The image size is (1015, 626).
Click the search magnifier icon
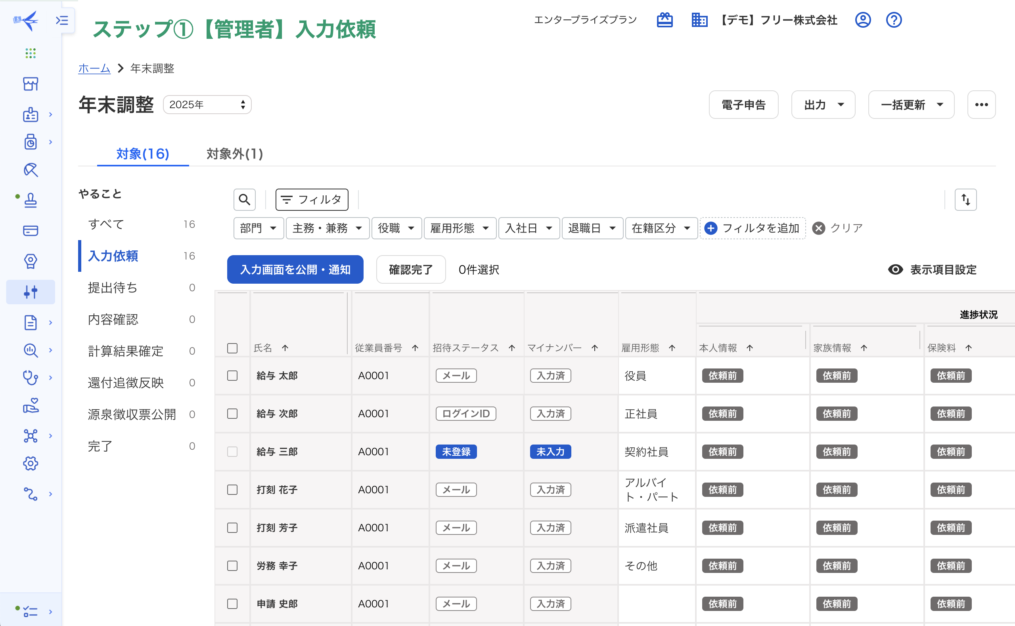(x=244, y=200)
